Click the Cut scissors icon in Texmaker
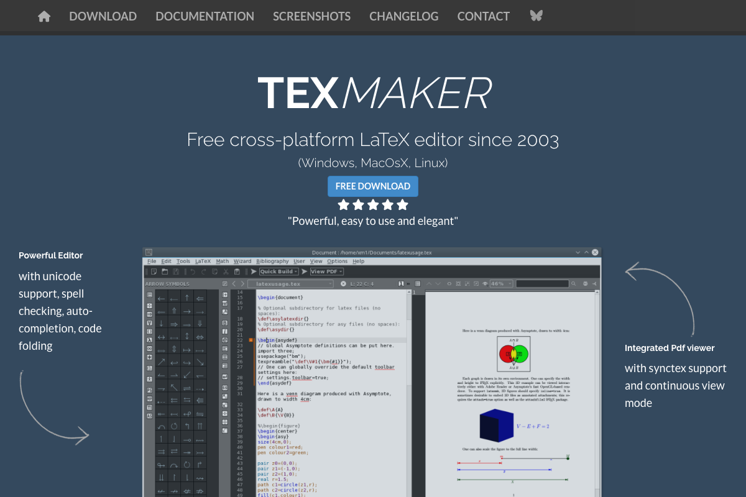Image resolution: width=746 pixels, height=497 pixels. (x=226, y=271)
